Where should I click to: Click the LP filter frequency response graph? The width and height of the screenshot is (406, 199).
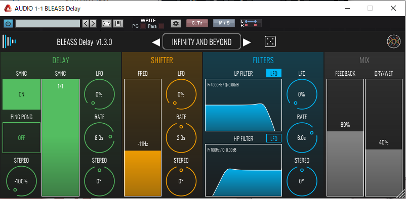(x=243, y=105)
